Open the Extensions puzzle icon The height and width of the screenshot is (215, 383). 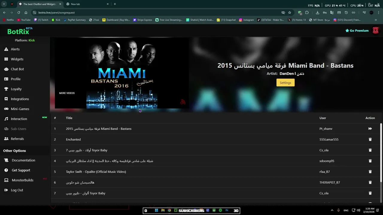(x=307, y=13)
